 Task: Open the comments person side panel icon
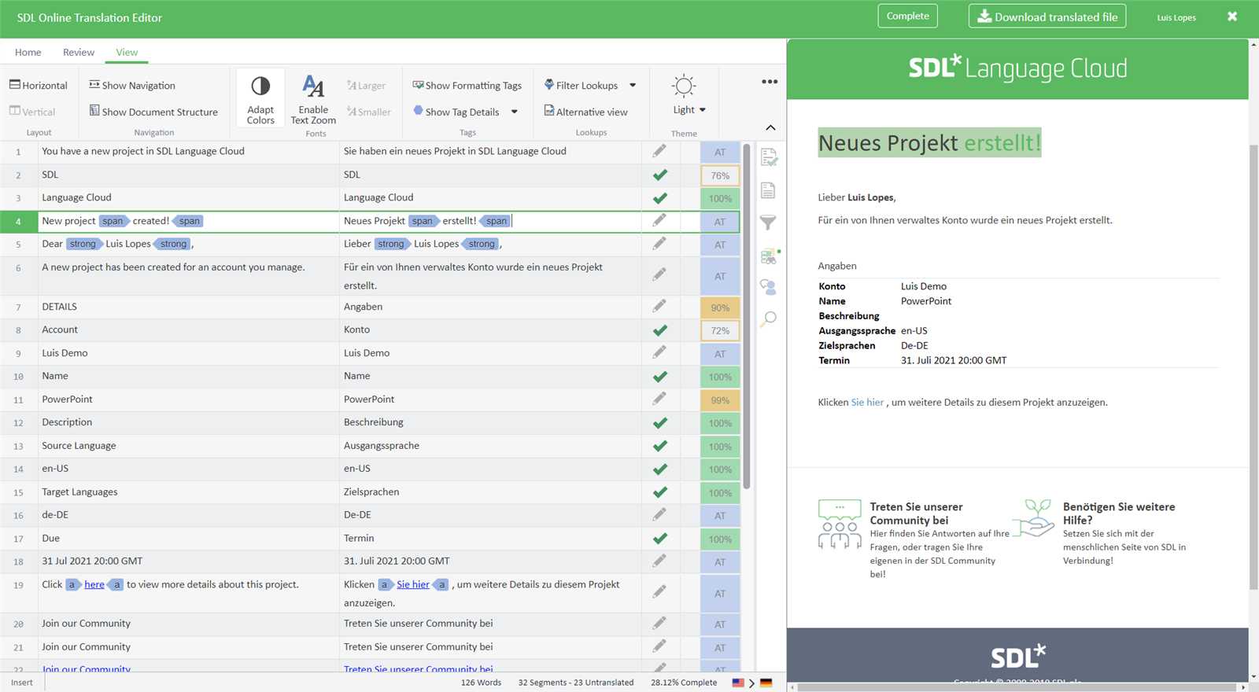768,287
